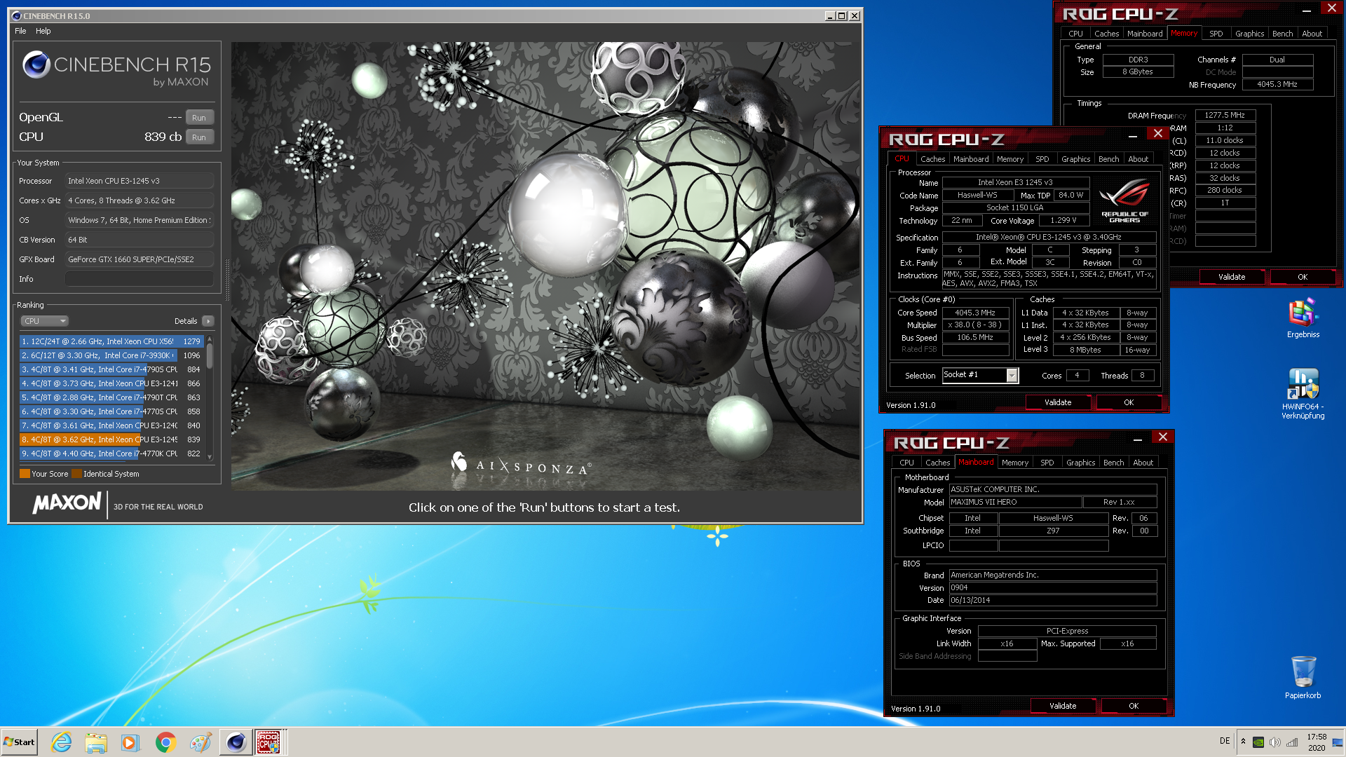This screenshot has width=1346, height=757.
Task: Launch Windows Media Player from taskbar
Action: (x=130, y=742)
